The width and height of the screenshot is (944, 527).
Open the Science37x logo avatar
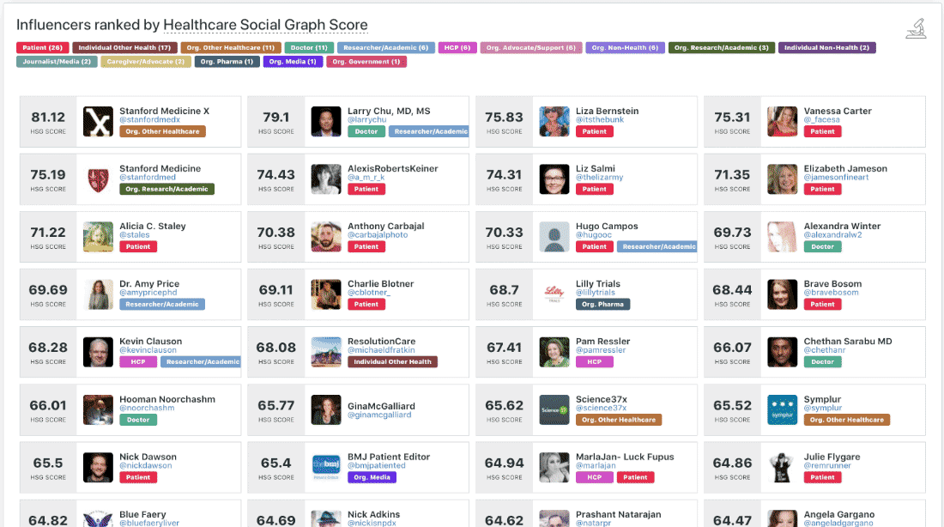pyautogui.click(x=554, y=409)
